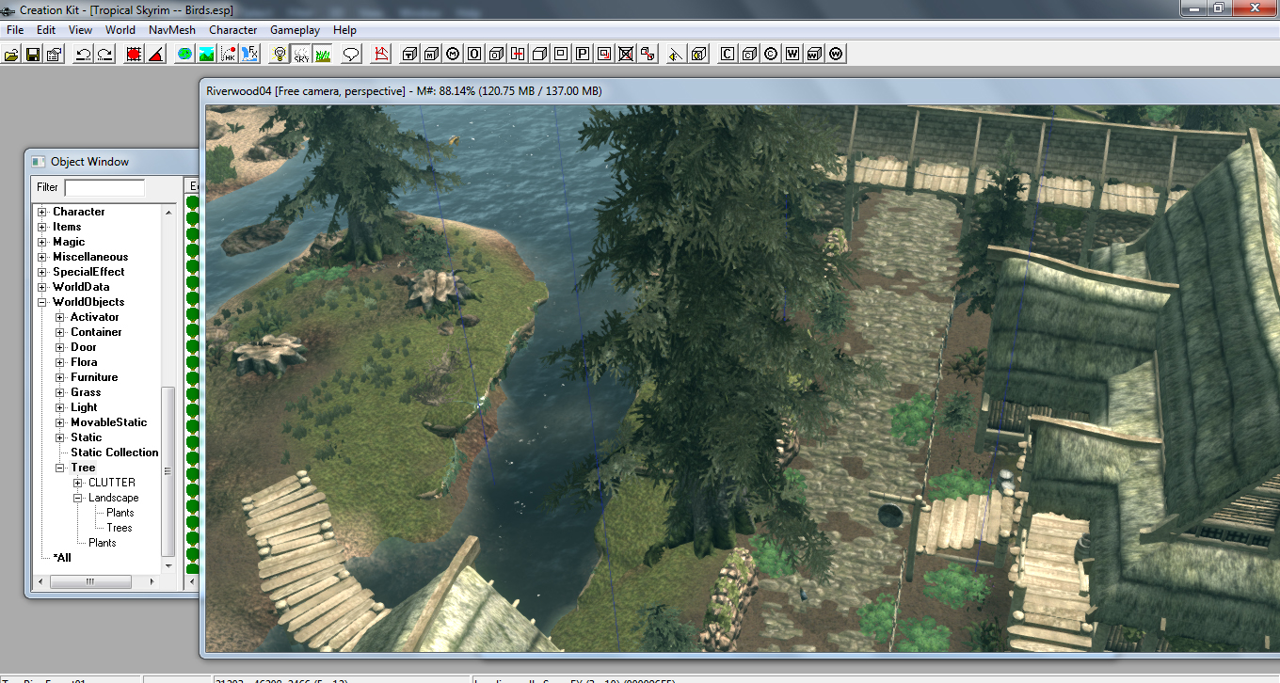Save the plugin with the floppy disk icon
This screenshot has height=683, width=1280.
point(33,54)
